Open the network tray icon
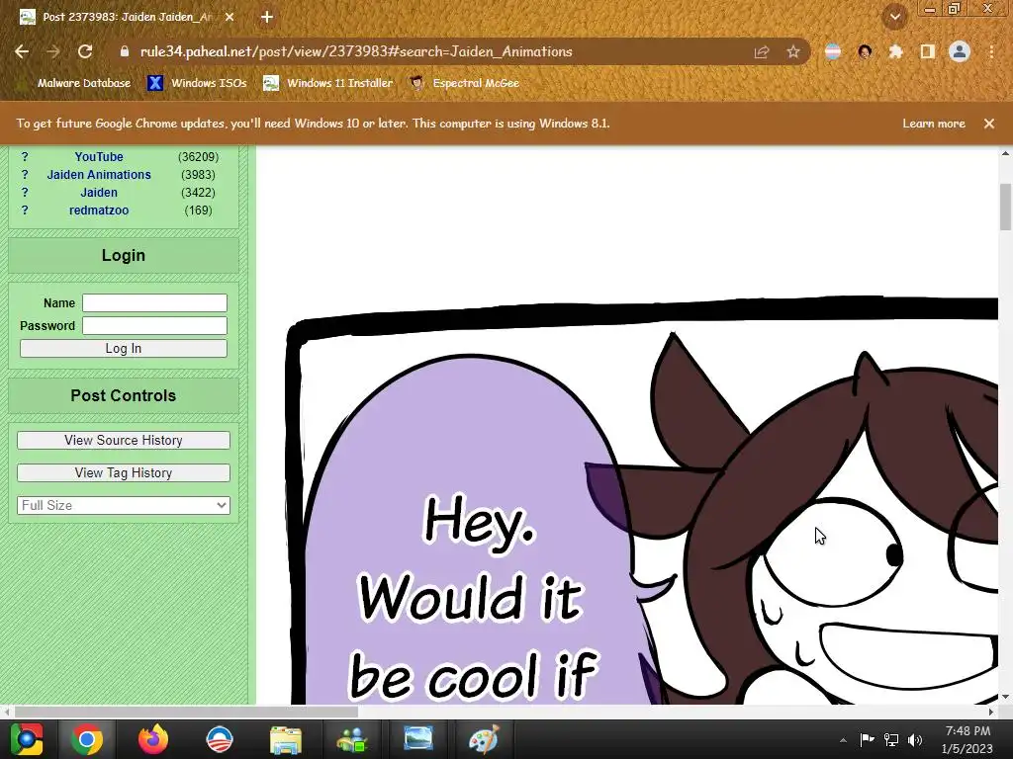Image resolution: width=1013 pixels, height=759 pixels. 891,739
